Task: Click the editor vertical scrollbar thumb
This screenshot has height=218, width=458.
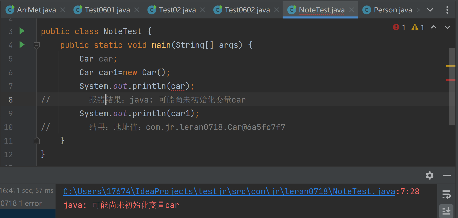Action: coord(452,87)
